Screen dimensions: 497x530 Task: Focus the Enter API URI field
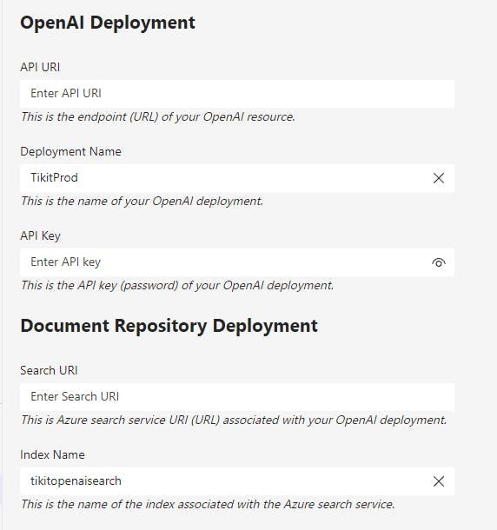click(237, 94)
